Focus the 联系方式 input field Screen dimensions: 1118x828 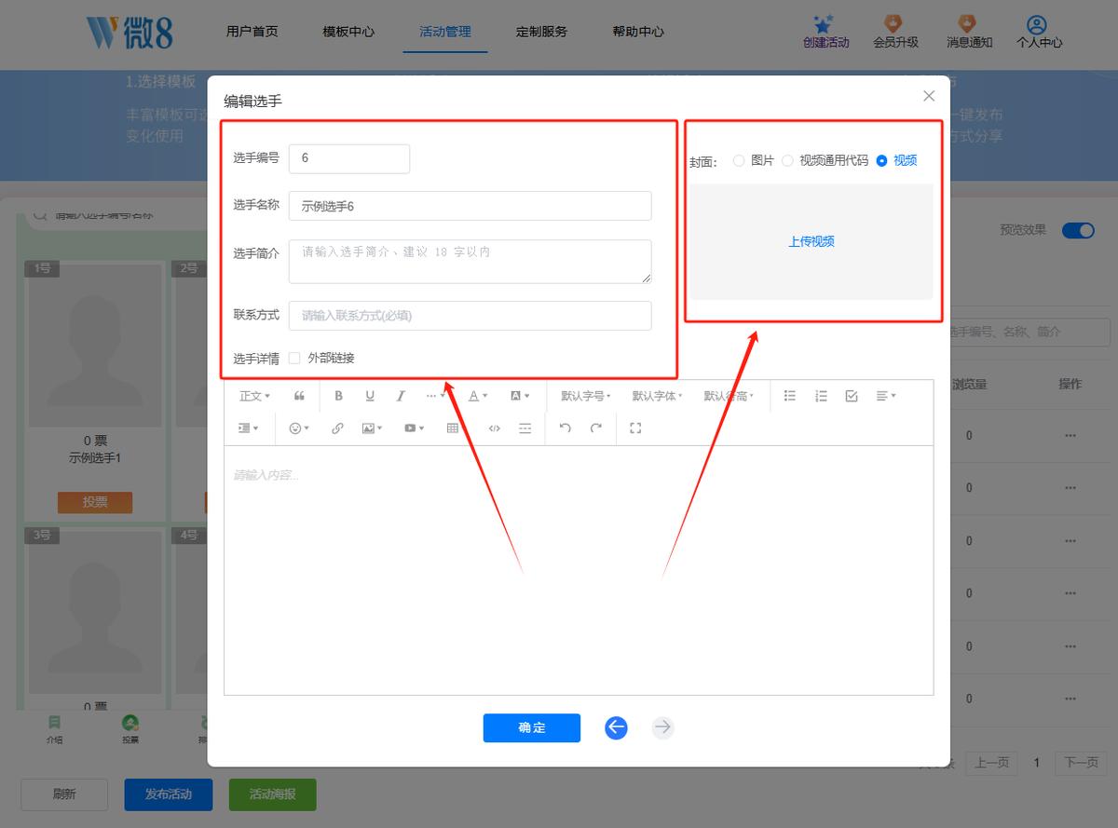point(470,316)
